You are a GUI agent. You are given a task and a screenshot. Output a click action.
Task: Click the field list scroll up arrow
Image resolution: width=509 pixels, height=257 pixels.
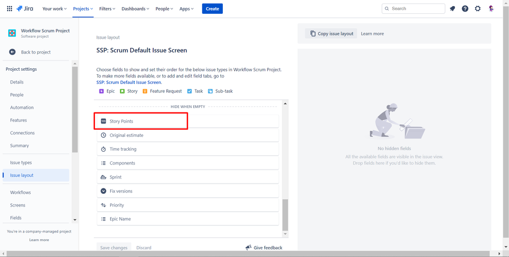coord(285,104)
